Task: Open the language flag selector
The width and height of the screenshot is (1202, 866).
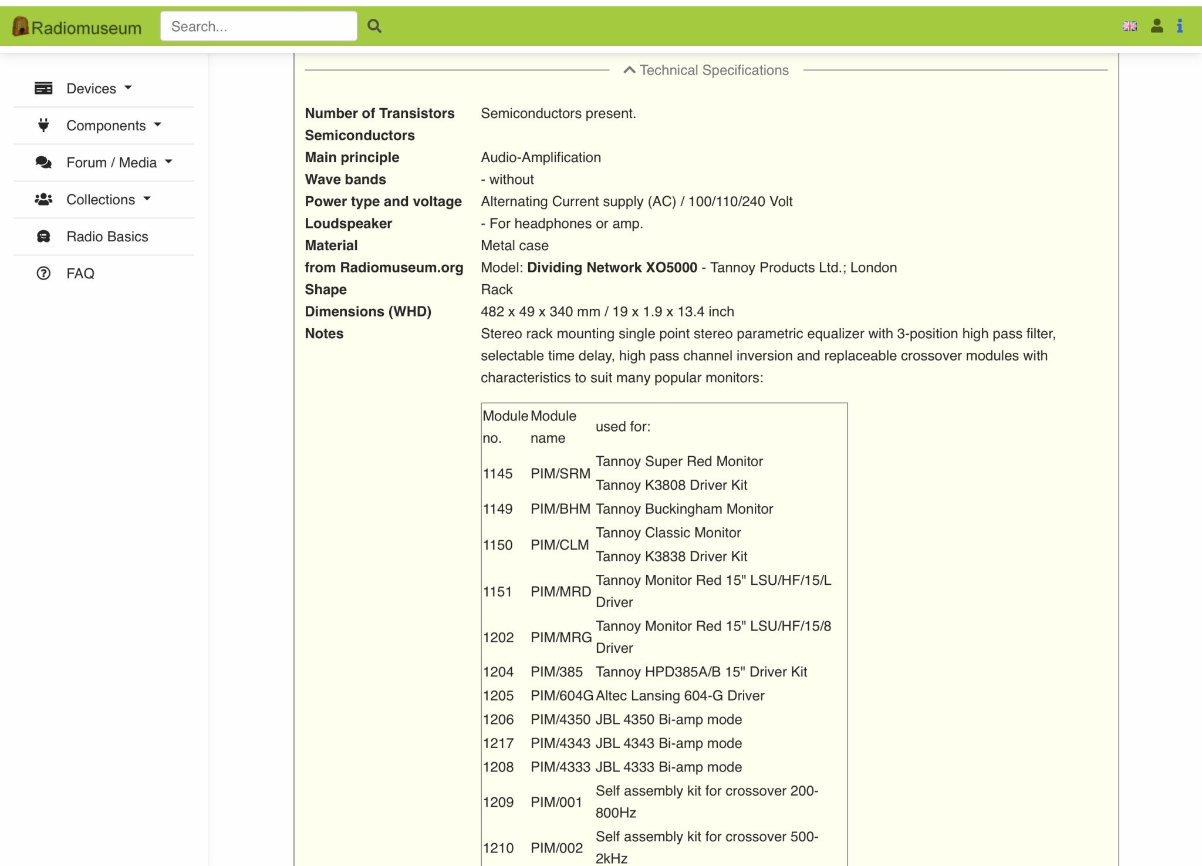Action: click(1130, 26)
